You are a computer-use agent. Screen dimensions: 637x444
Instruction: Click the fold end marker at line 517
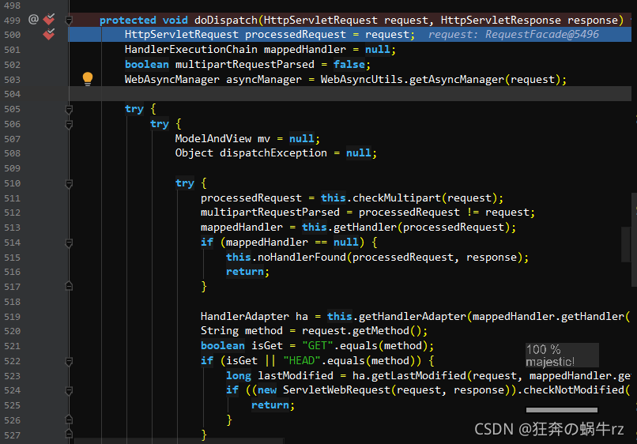coord(69,286)
